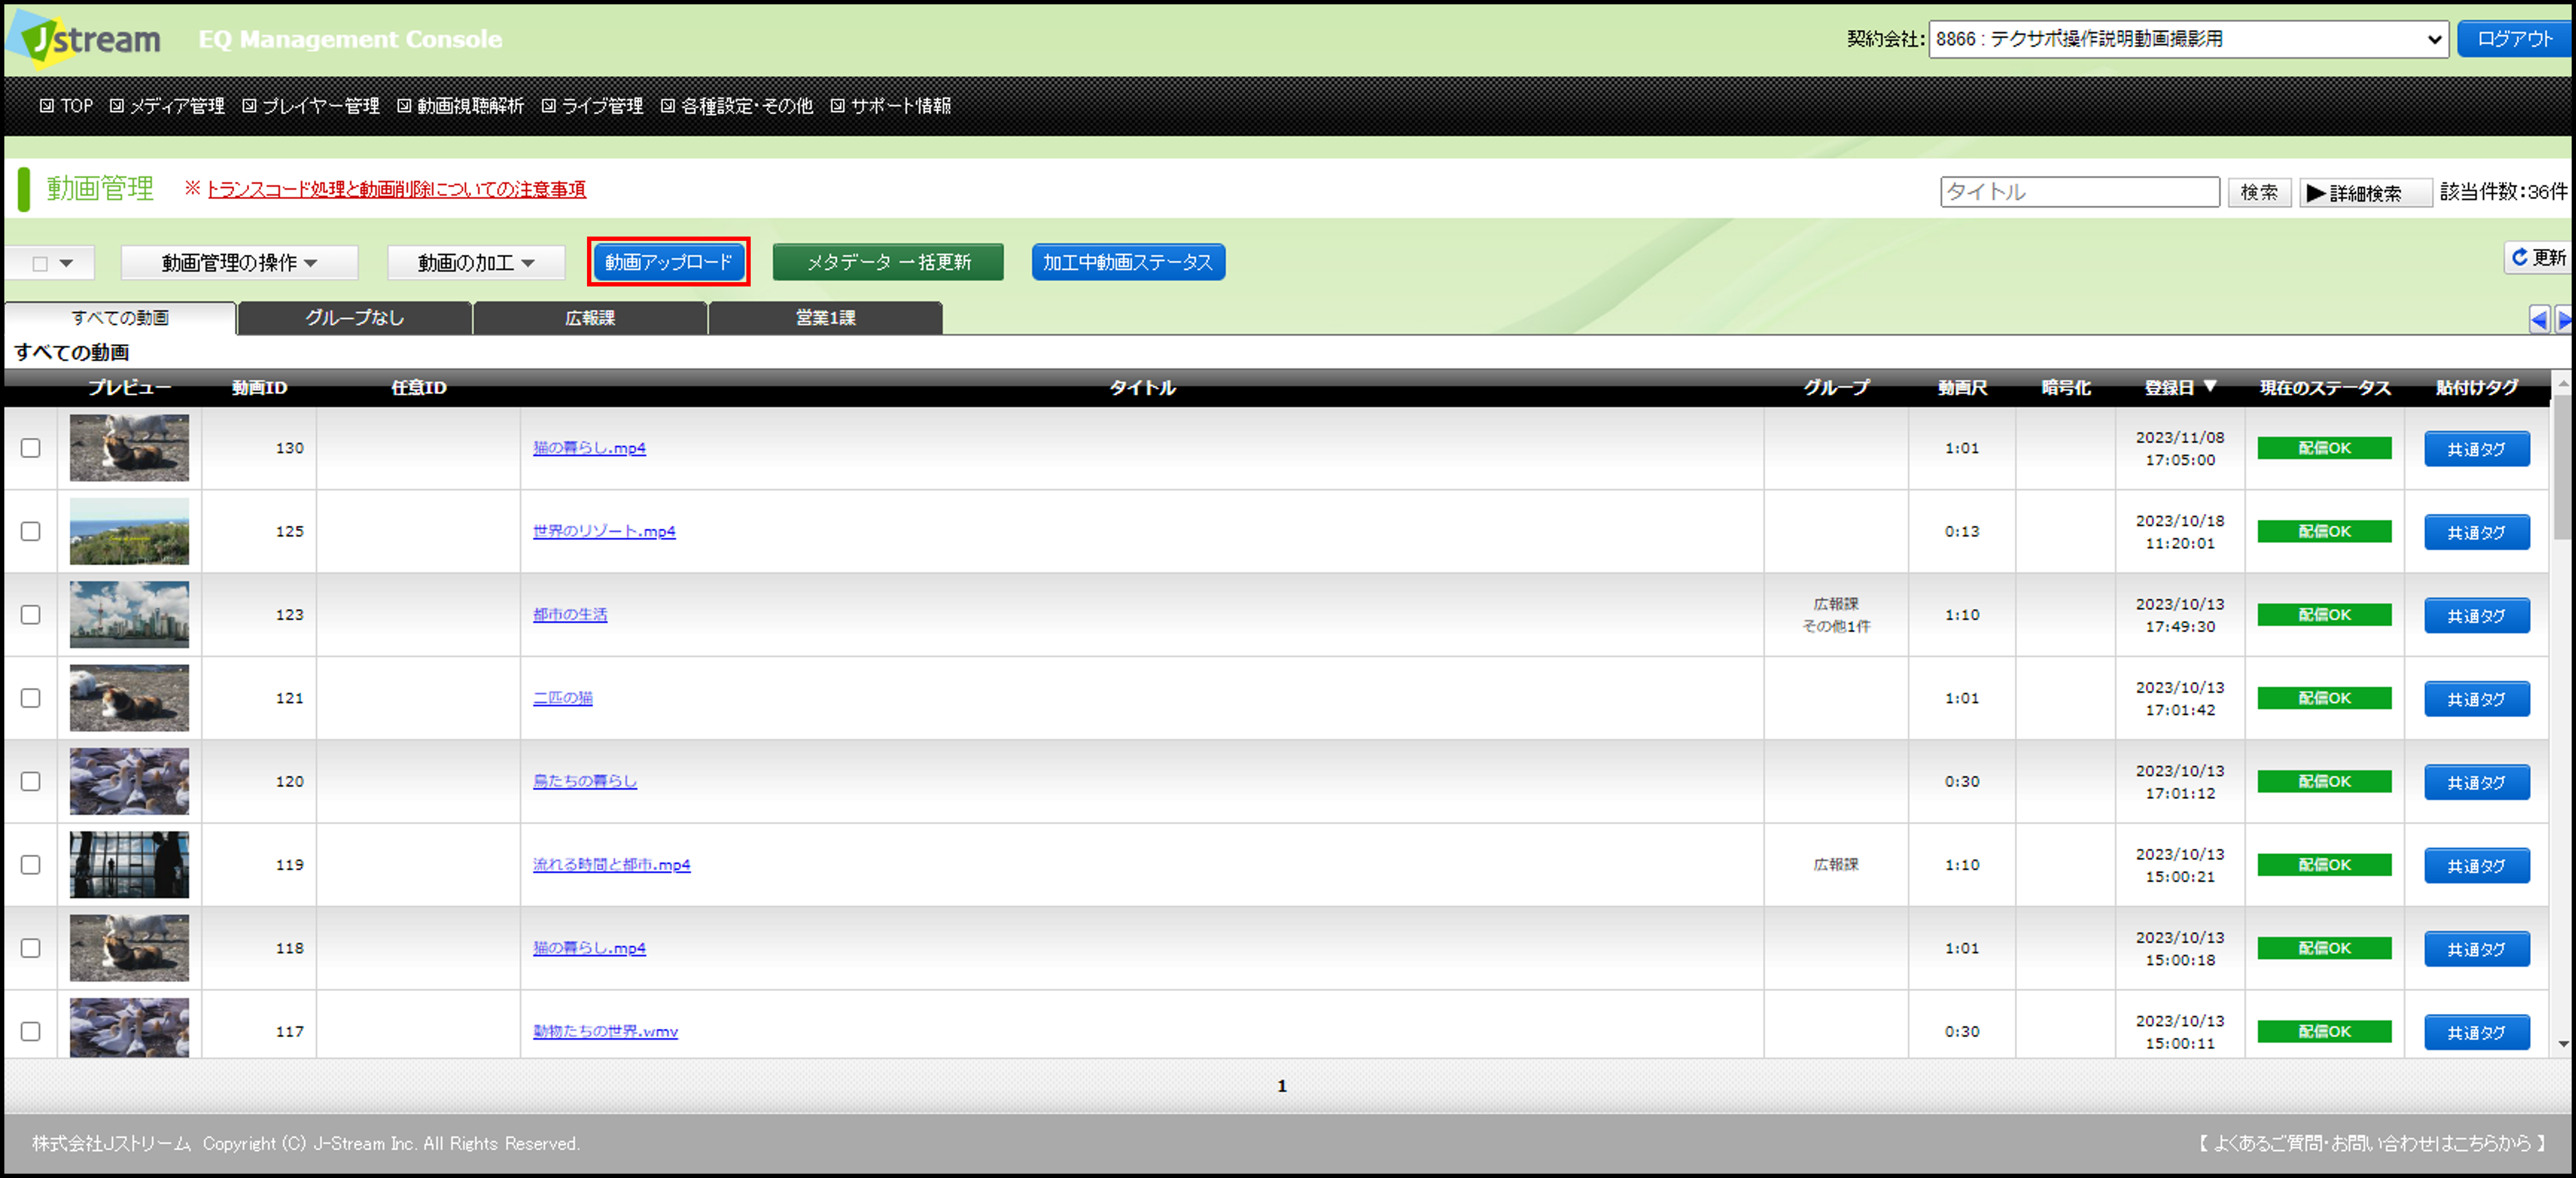Switch to 広報課 tab
This screenshot has height=1178, width=2576.
tap(590, 318)
